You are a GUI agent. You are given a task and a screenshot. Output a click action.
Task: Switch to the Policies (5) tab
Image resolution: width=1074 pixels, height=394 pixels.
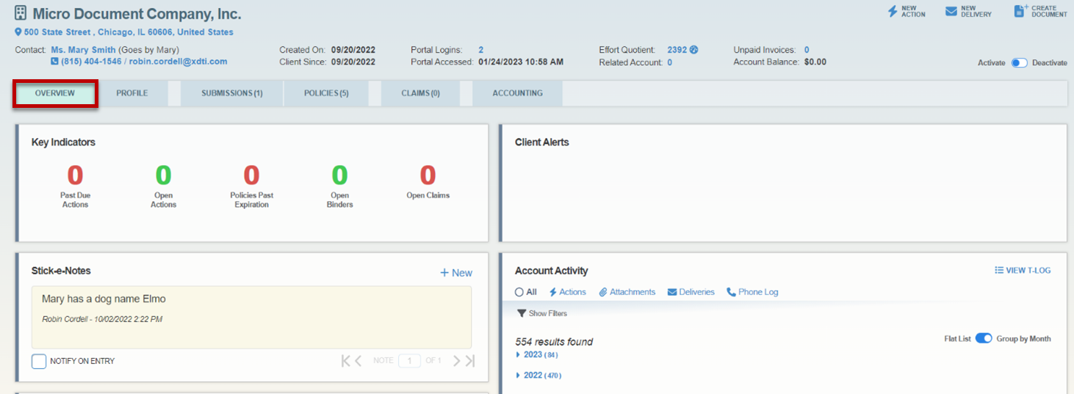326,94
